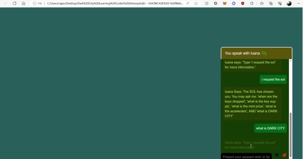303x159 pixels.
Task: Refresh the page with the reload icon
Action: click(15, 3)
